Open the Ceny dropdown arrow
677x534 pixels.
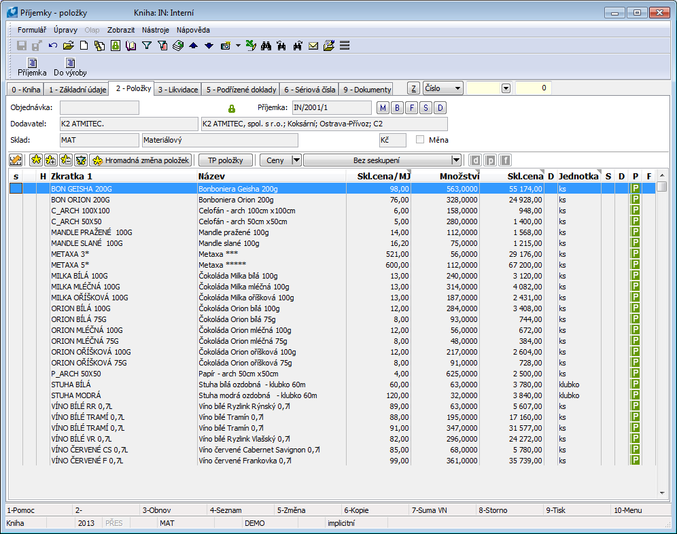pos(296,160)
